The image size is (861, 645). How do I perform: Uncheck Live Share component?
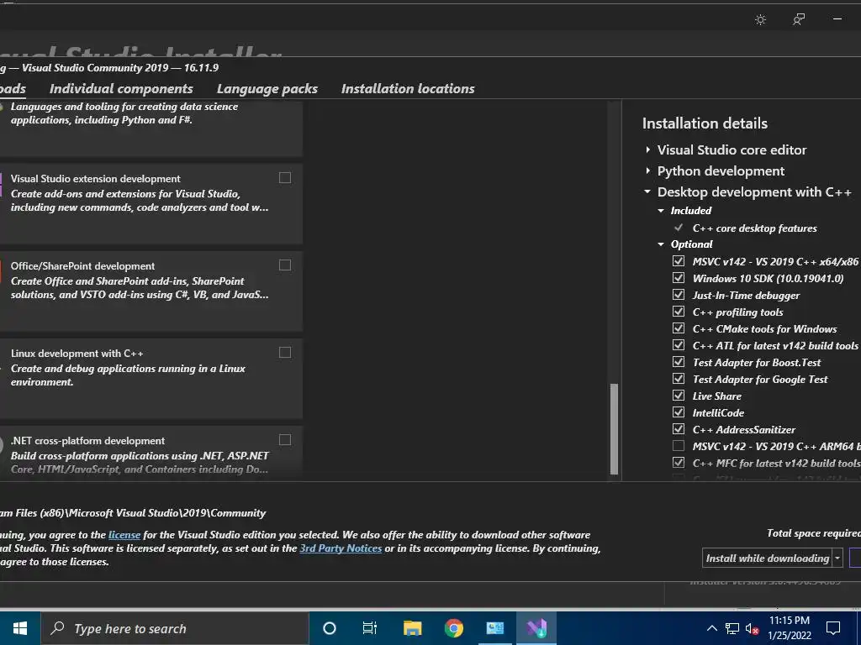coord(679,396)
